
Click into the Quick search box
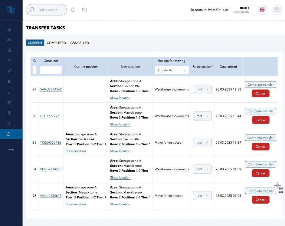click(46, 10)
